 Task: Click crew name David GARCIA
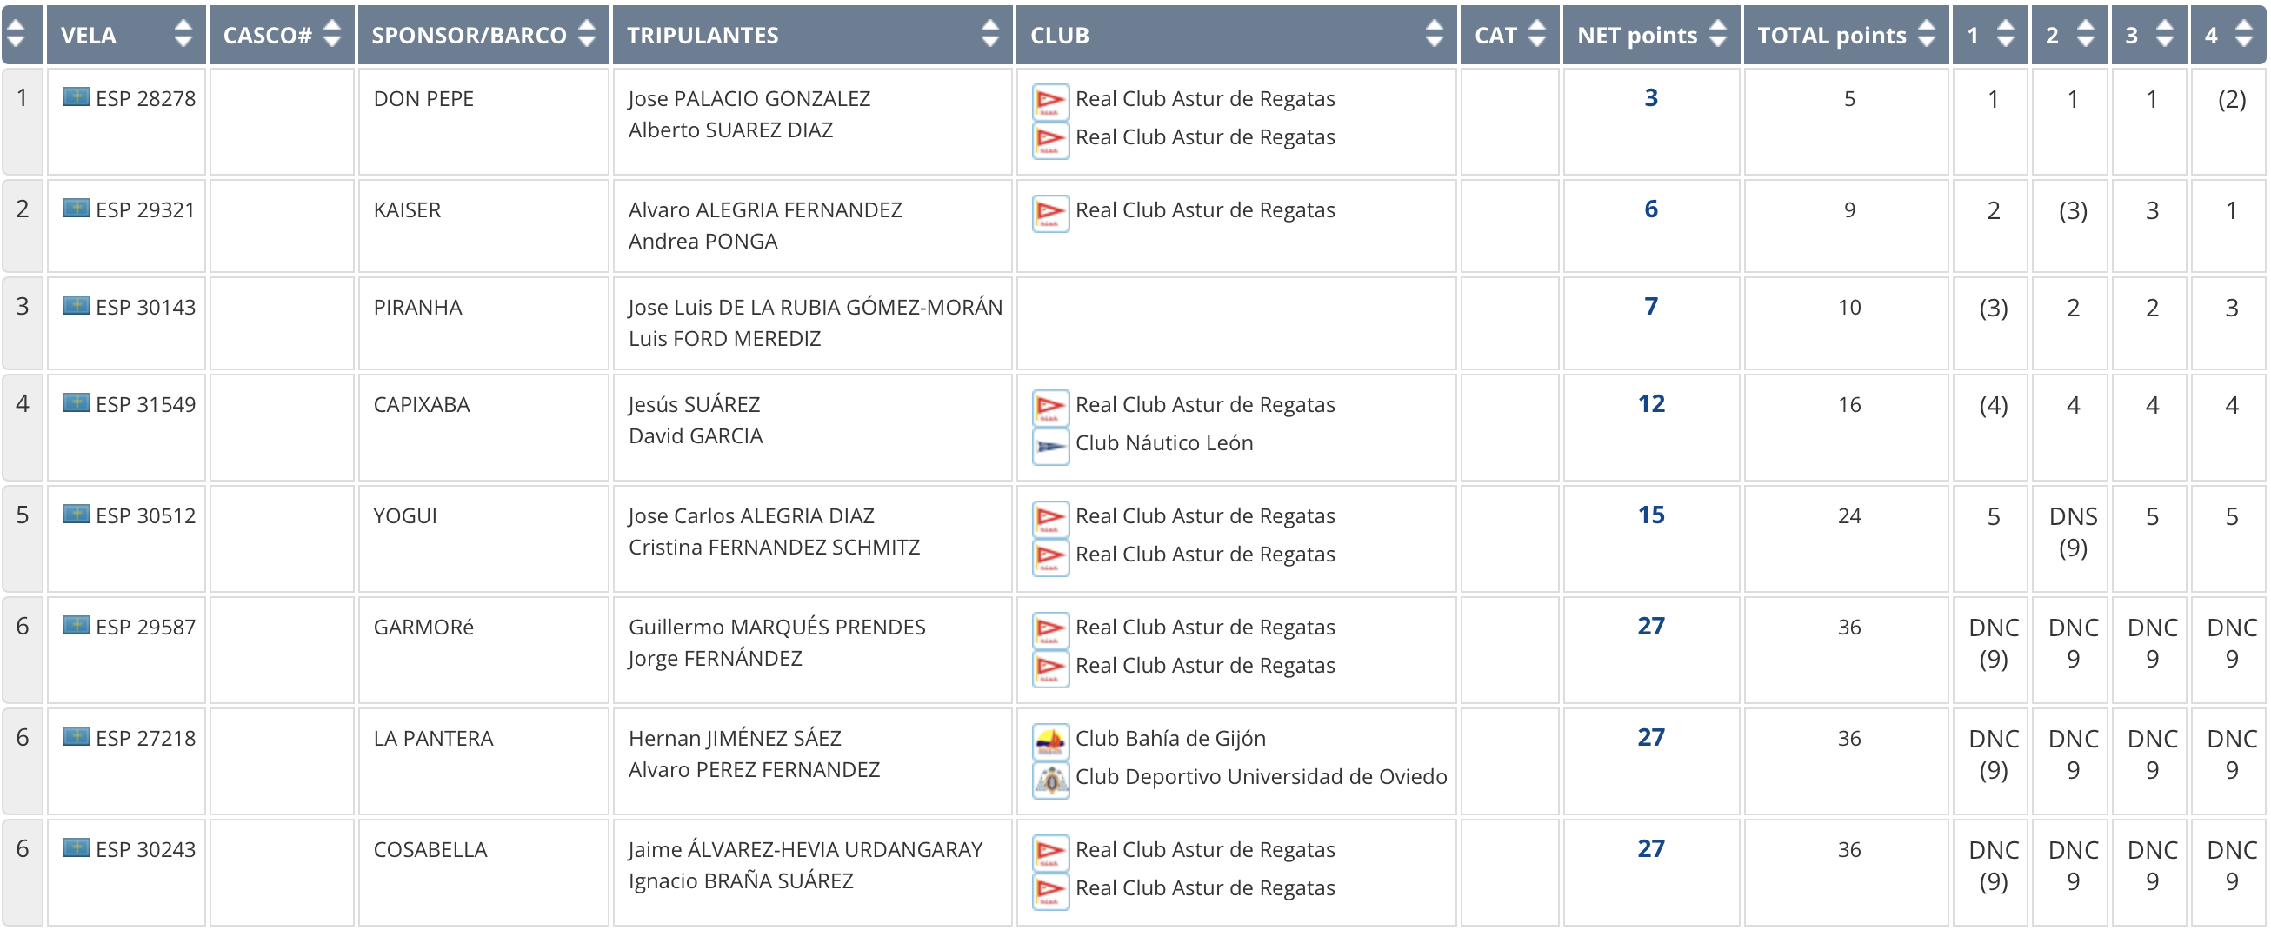696,435
